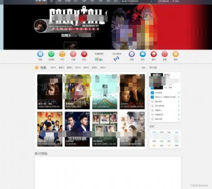212x189 pixels.
Task: Click the gold circular icon ending the icon row
Action: coord(176,54)
